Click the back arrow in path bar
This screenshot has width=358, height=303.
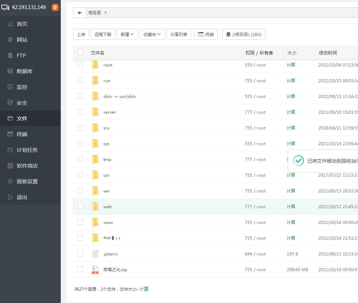coord(80,13)
